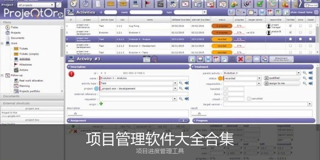
Task: Open the Projects gear icon in top toolbar
Action: click(86, 4)
